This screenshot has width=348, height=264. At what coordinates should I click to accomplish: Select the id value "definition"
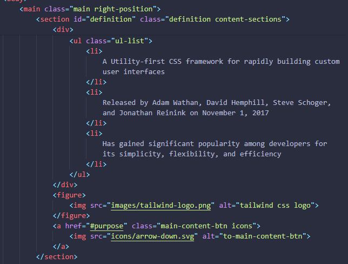click(111, 19)
